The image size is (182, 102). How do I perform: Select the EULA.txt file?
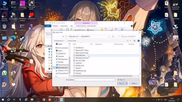click(x=77, y=73)
